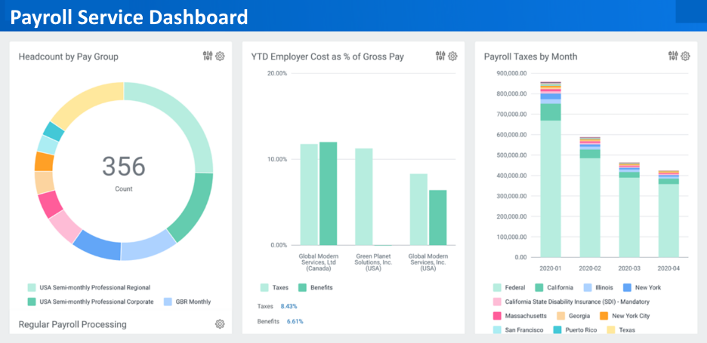Click the 356 Count donut center value

click(124, 167)
